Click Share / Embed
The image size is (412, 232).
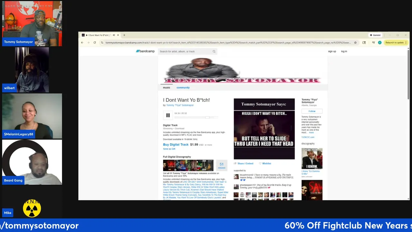(244, 163)
